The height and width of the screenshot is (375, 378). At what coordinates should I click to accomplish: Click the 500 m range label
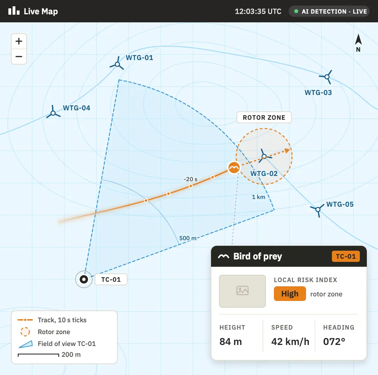click(188, 238)
